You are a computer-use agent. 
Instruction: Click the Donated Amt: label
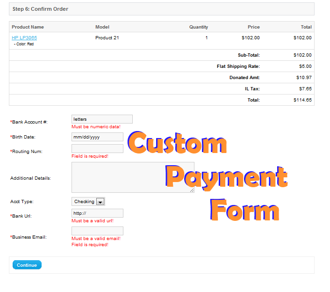(x=244, y=78)
